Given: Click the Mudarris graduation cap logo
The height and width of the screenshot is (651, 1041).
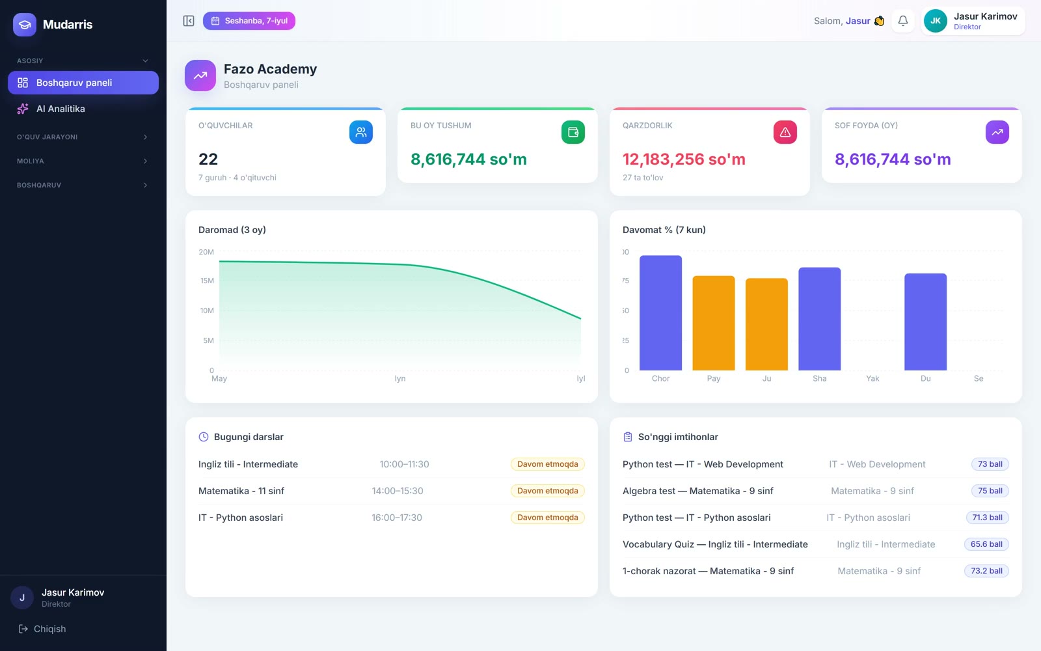Looking at the screenshot, I should point(25,25).
